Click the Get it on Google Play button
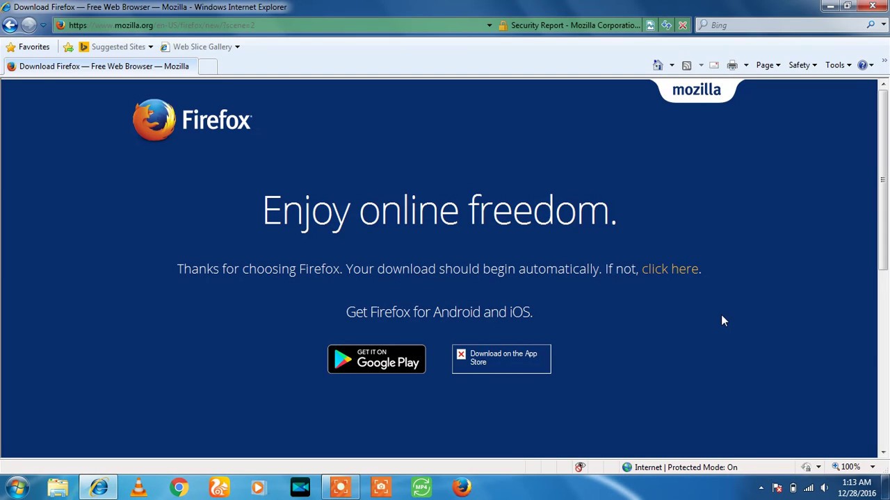Viewport: 890px width, 500px height. pyautogui.click(x=377, y=359)
